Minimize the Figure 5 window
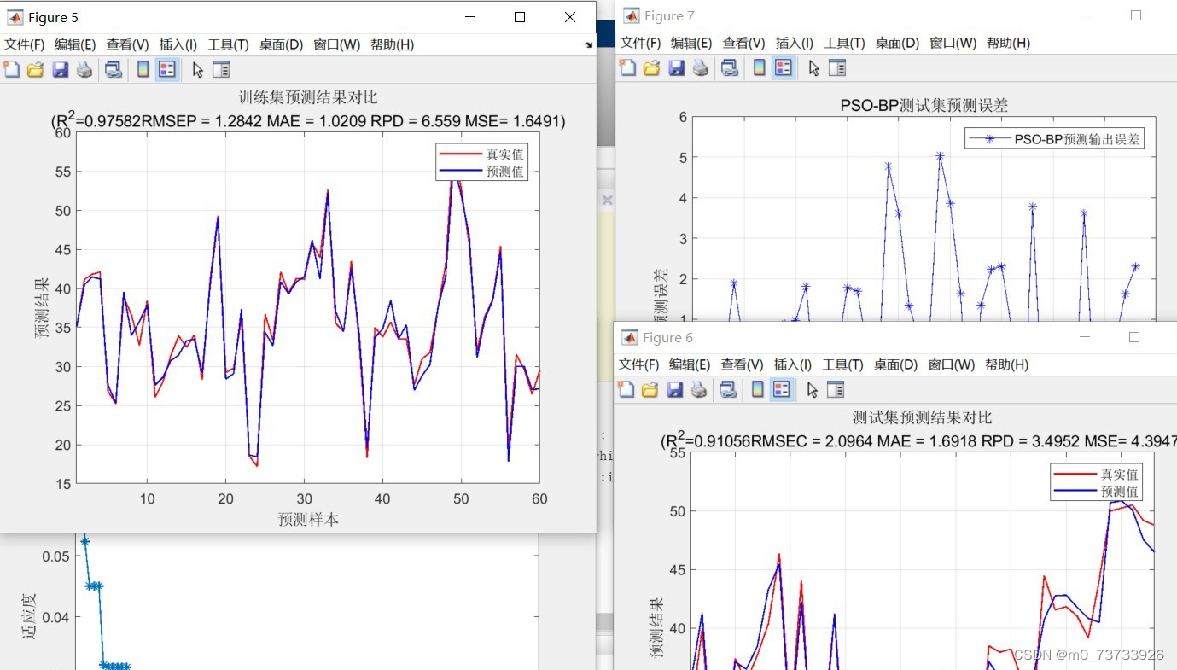 469,17
